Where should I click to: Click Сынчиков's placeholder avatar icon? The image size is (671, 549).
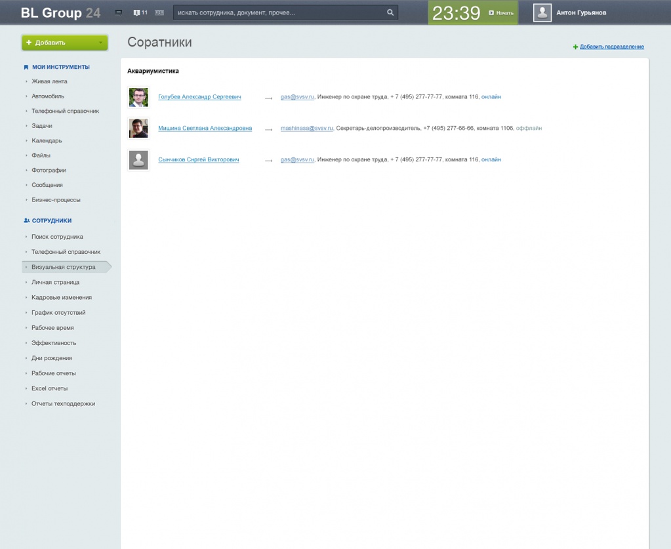[138, 160]
